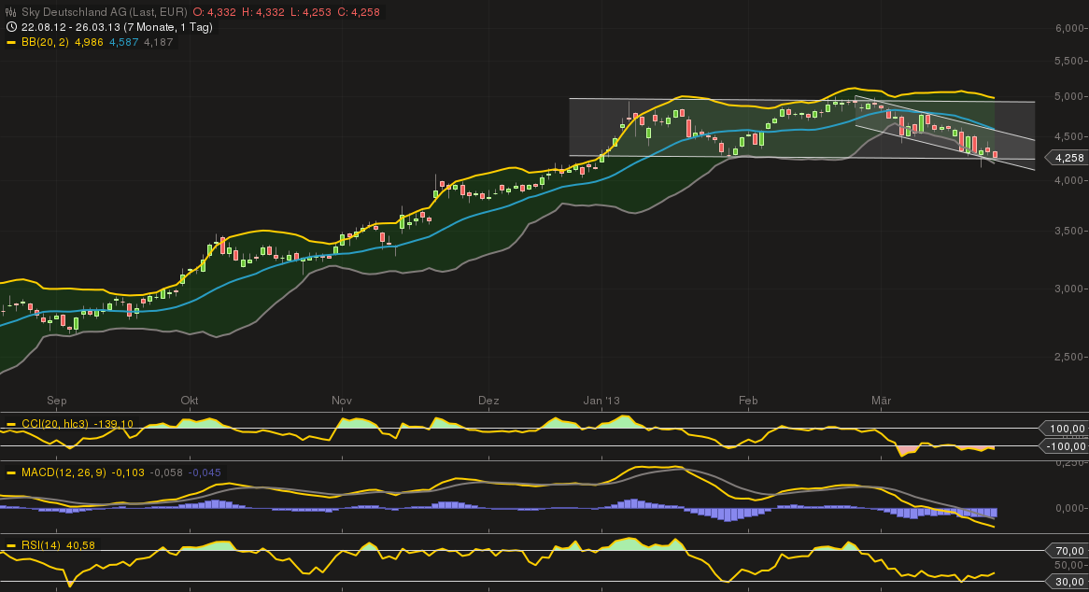1089x592 pixels.
Task: Click the 6,000 price axis label
Action: pos(1069,28)
